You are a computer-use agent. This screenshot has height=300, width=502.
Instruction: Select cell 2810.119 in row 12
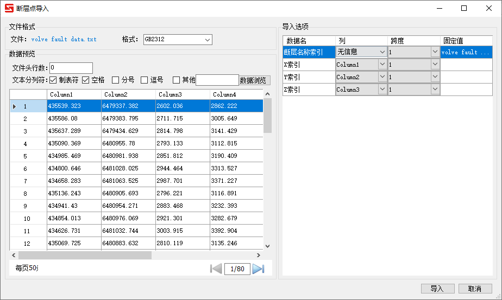point(183,243)
